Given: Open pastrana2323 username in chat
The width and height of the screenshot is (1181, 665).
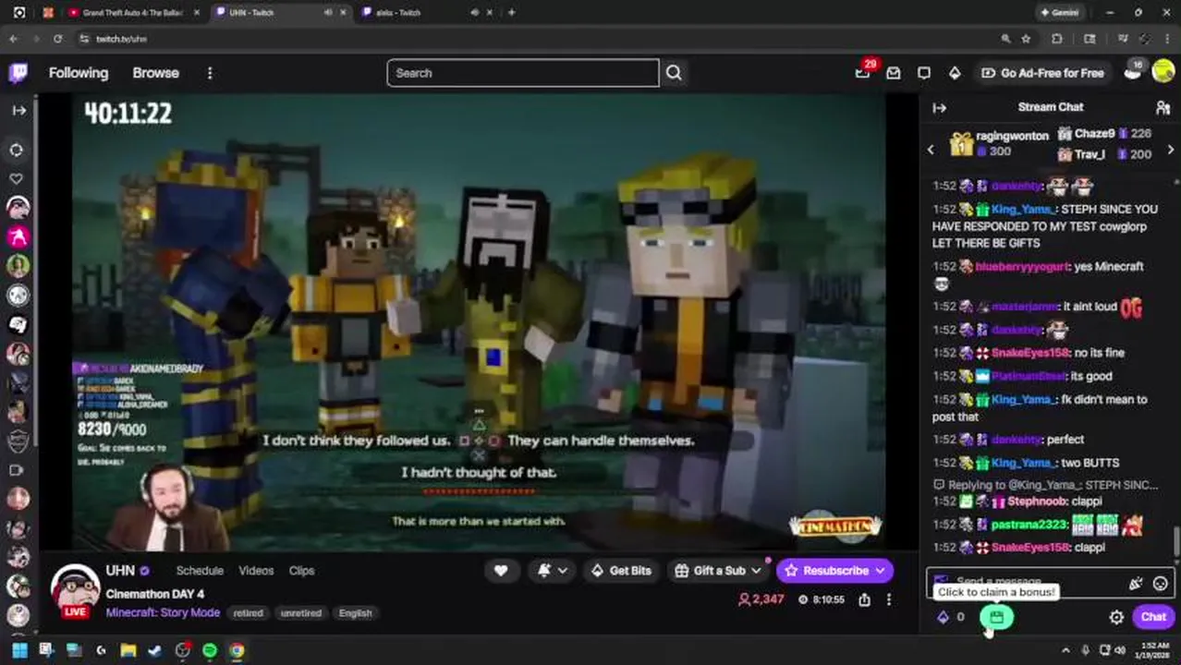Looking at the screenshot, I should (x=1029, y=525).
